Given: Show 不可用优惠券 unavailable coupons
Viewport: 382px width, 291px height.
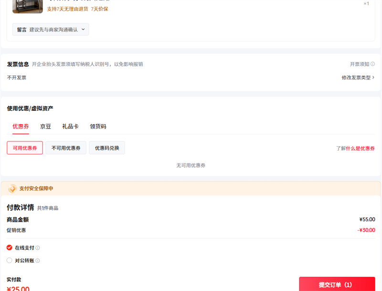Looking at the screenshot, I should tap(66, 148).
